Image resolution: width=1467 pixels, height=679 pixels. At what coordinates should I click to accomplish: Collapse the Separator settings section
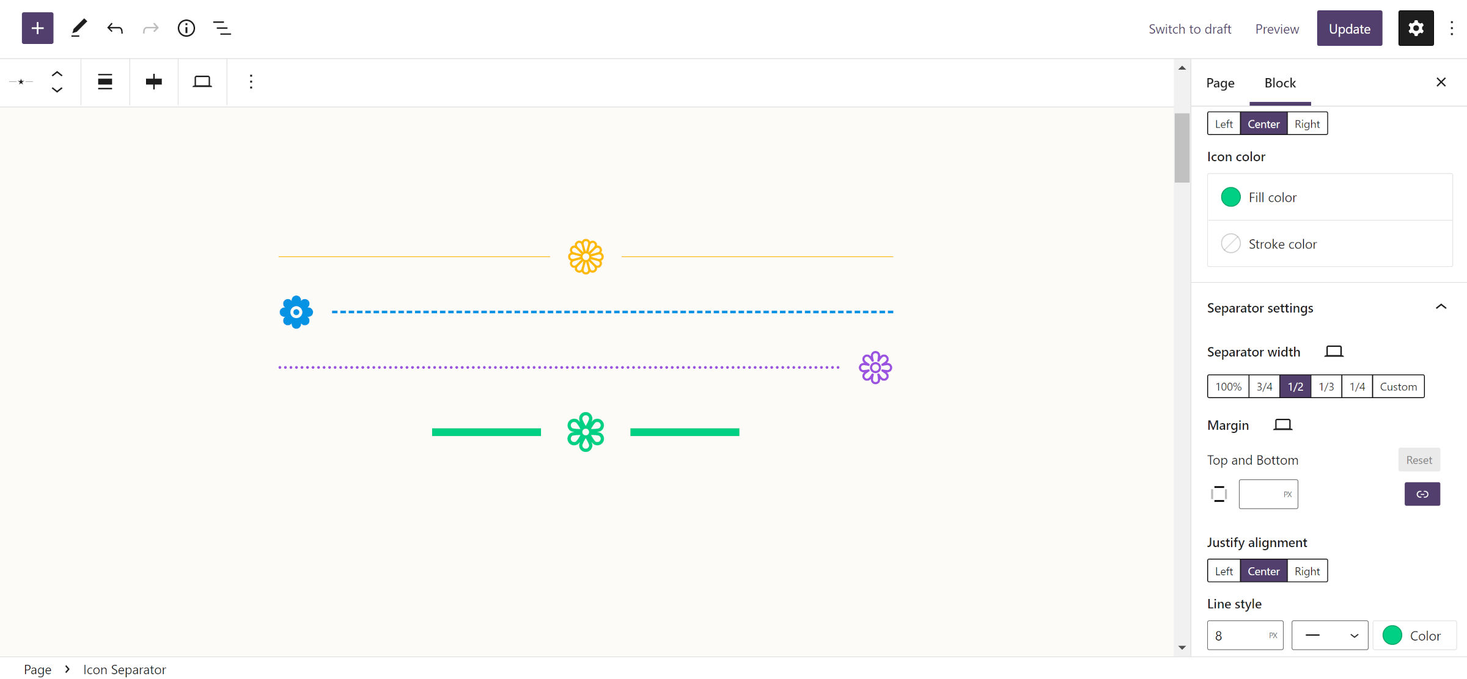click(x=1443, y=307)
